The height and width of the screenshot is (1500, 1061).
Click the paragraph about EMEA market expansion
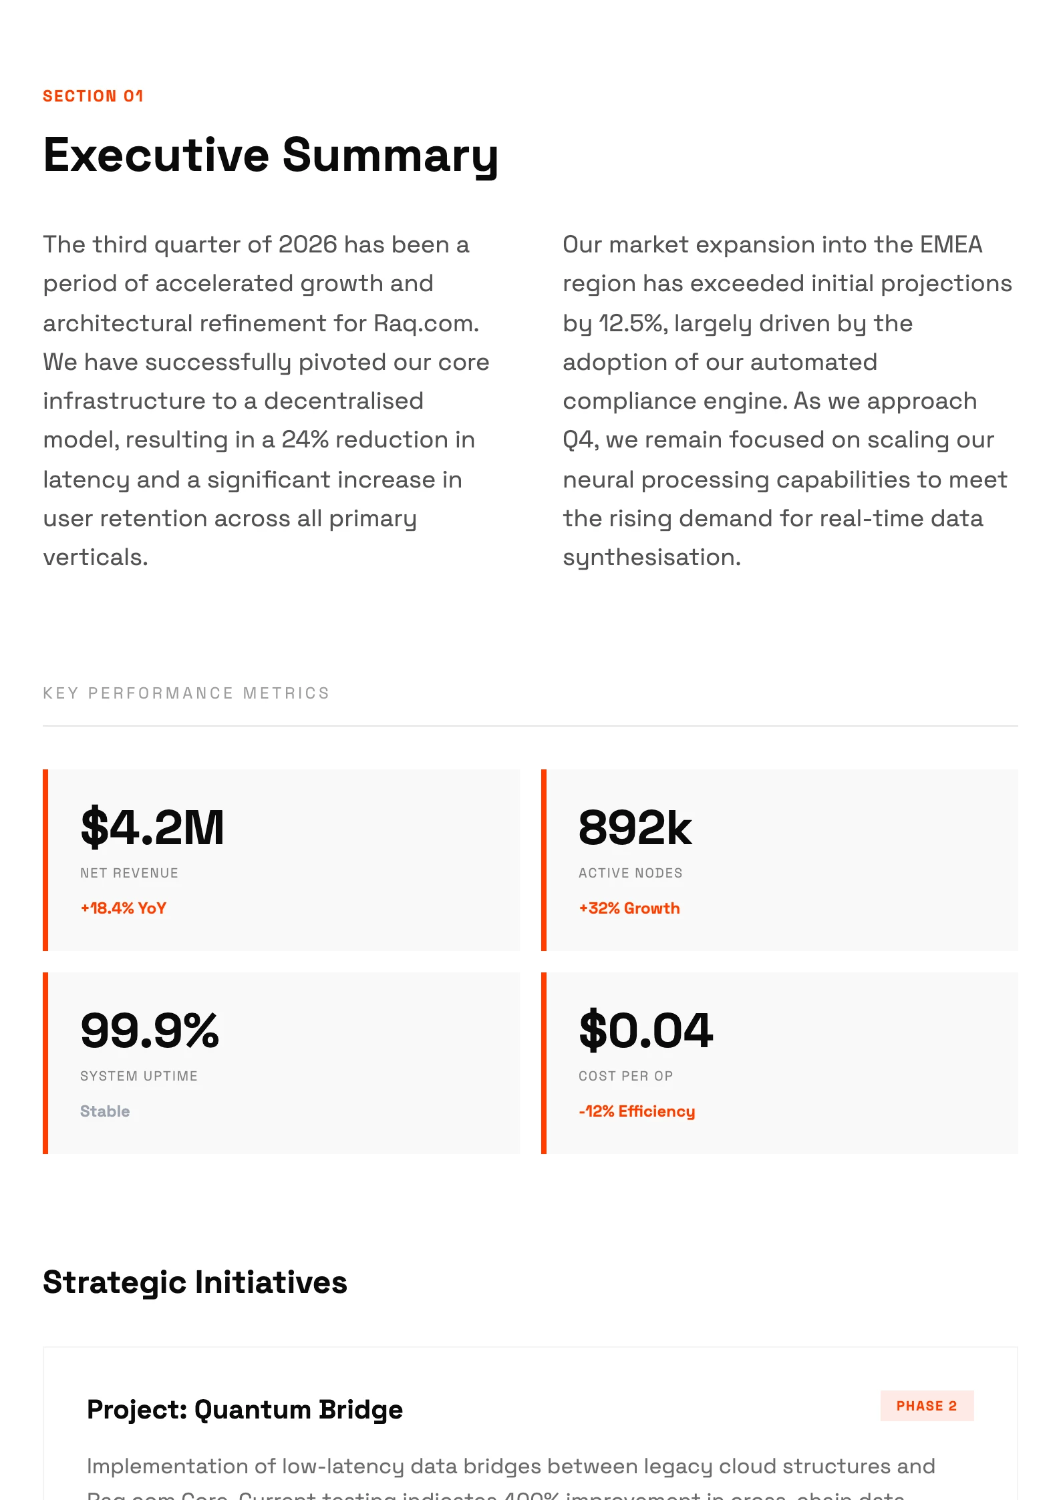click(x=786, y=401)
